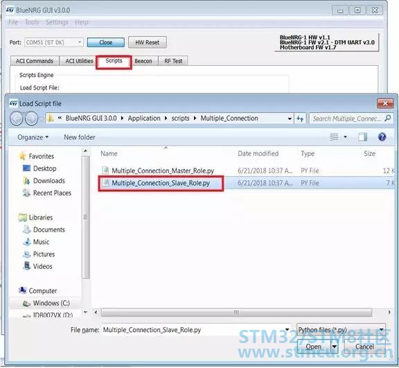
Task: Sort by the Name column header
Action: click(109, 153)
